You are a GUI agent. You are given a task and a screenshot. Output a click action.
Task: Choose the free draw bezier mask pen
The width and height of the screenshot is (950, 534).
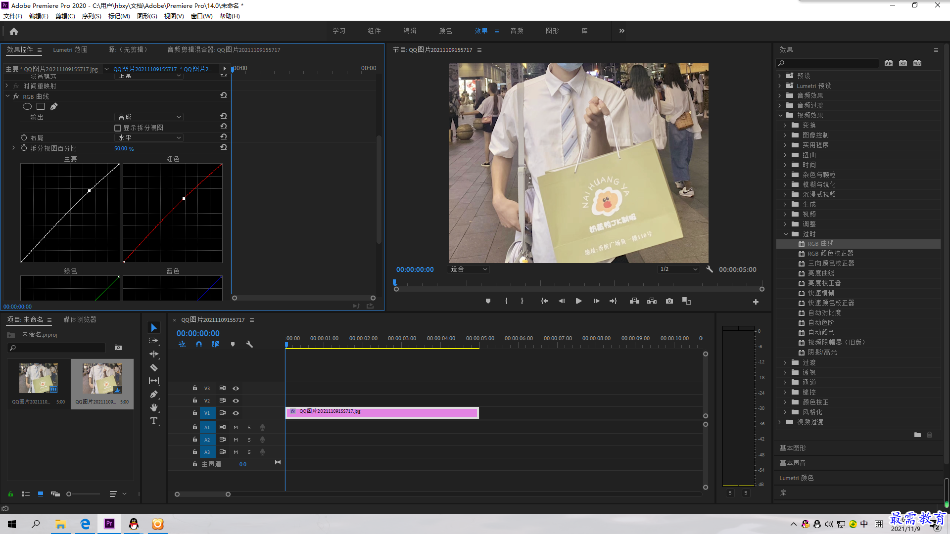[54, 106]
